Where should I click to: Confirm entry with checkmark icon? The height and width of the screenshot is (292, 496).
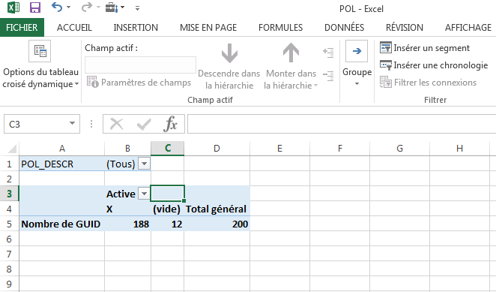[x=144, y=124]
